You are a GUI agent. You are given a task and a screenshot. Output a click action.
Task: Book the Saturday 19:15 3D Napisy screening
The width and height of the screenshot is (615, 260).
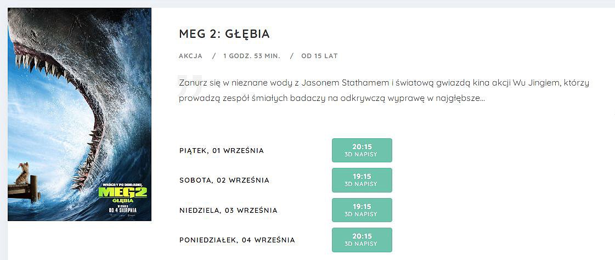pos(362,180)
